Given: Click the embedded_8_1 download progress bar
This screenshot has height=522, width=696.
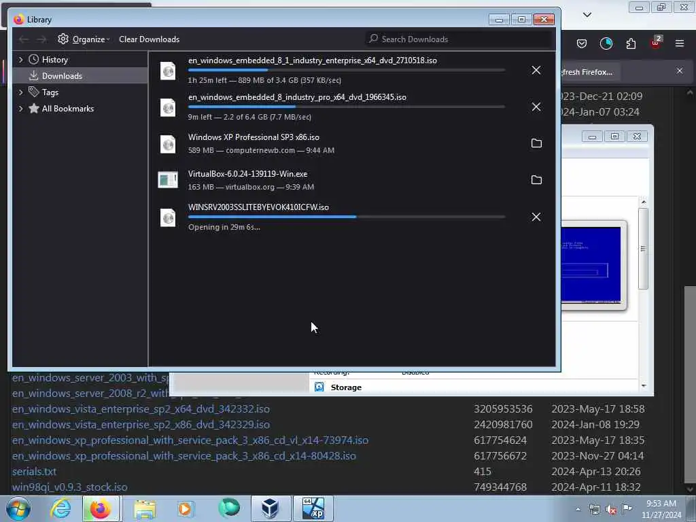Looking at the screenshot, I should pyautogui.click(x=347, y=70).
